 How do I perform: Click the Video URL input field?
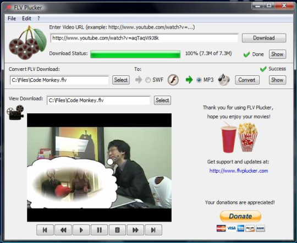tap(144, 38)
